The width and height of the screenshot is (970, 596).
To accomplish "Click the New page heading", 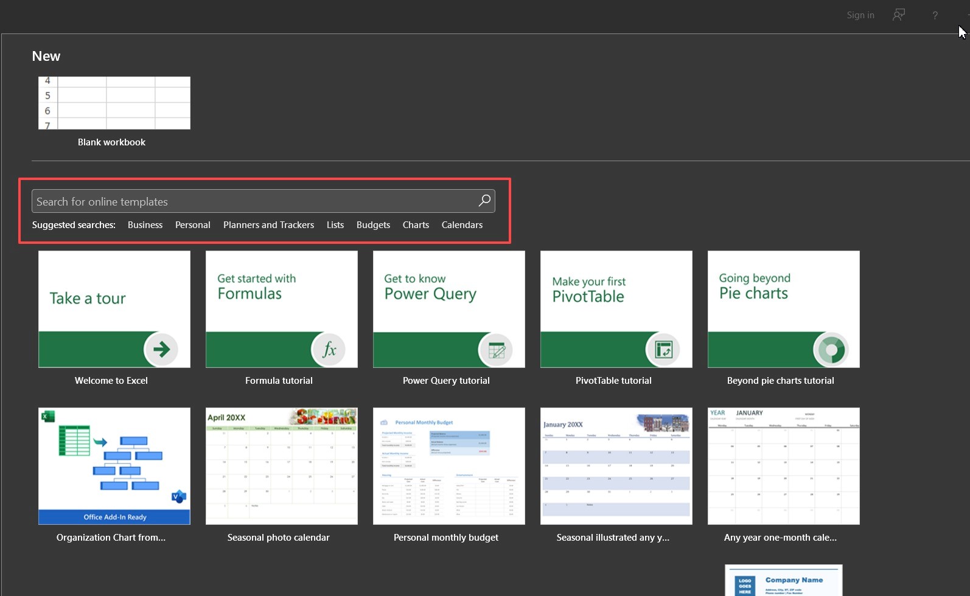I will click(46, 56).
